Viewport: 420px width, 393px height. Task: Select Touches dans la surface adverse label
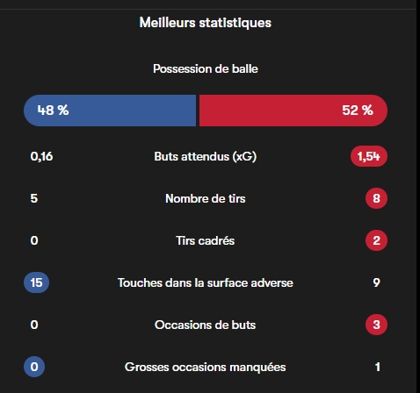click(206, 282)
